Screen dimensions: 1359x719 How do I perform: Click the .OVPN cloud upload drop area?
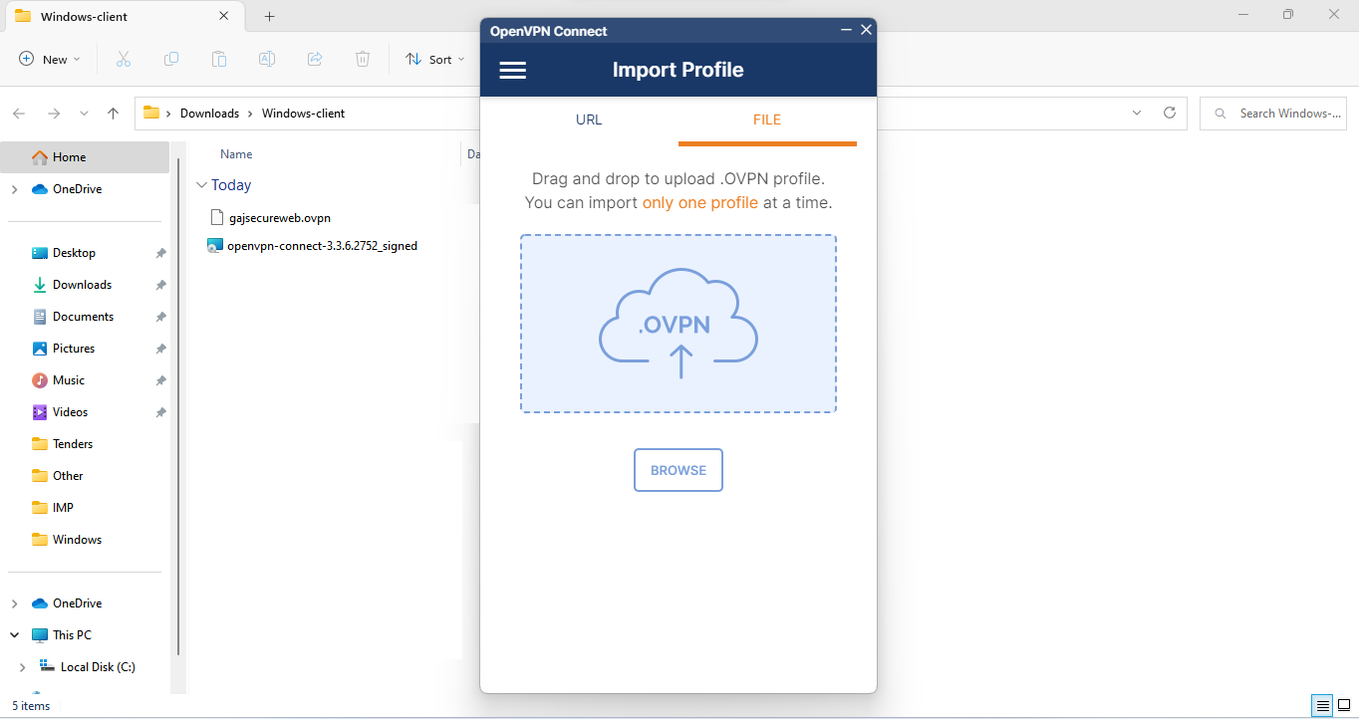(x=679, y=324)
